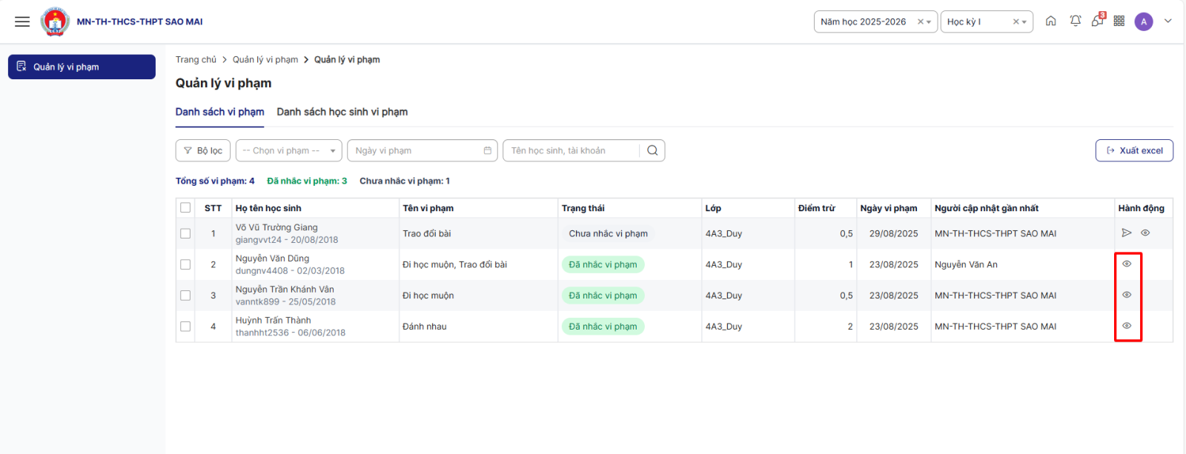View details of Nguyễn Văn Dũng's violation
The image size is (1186, 454).
coord(1127,264)
